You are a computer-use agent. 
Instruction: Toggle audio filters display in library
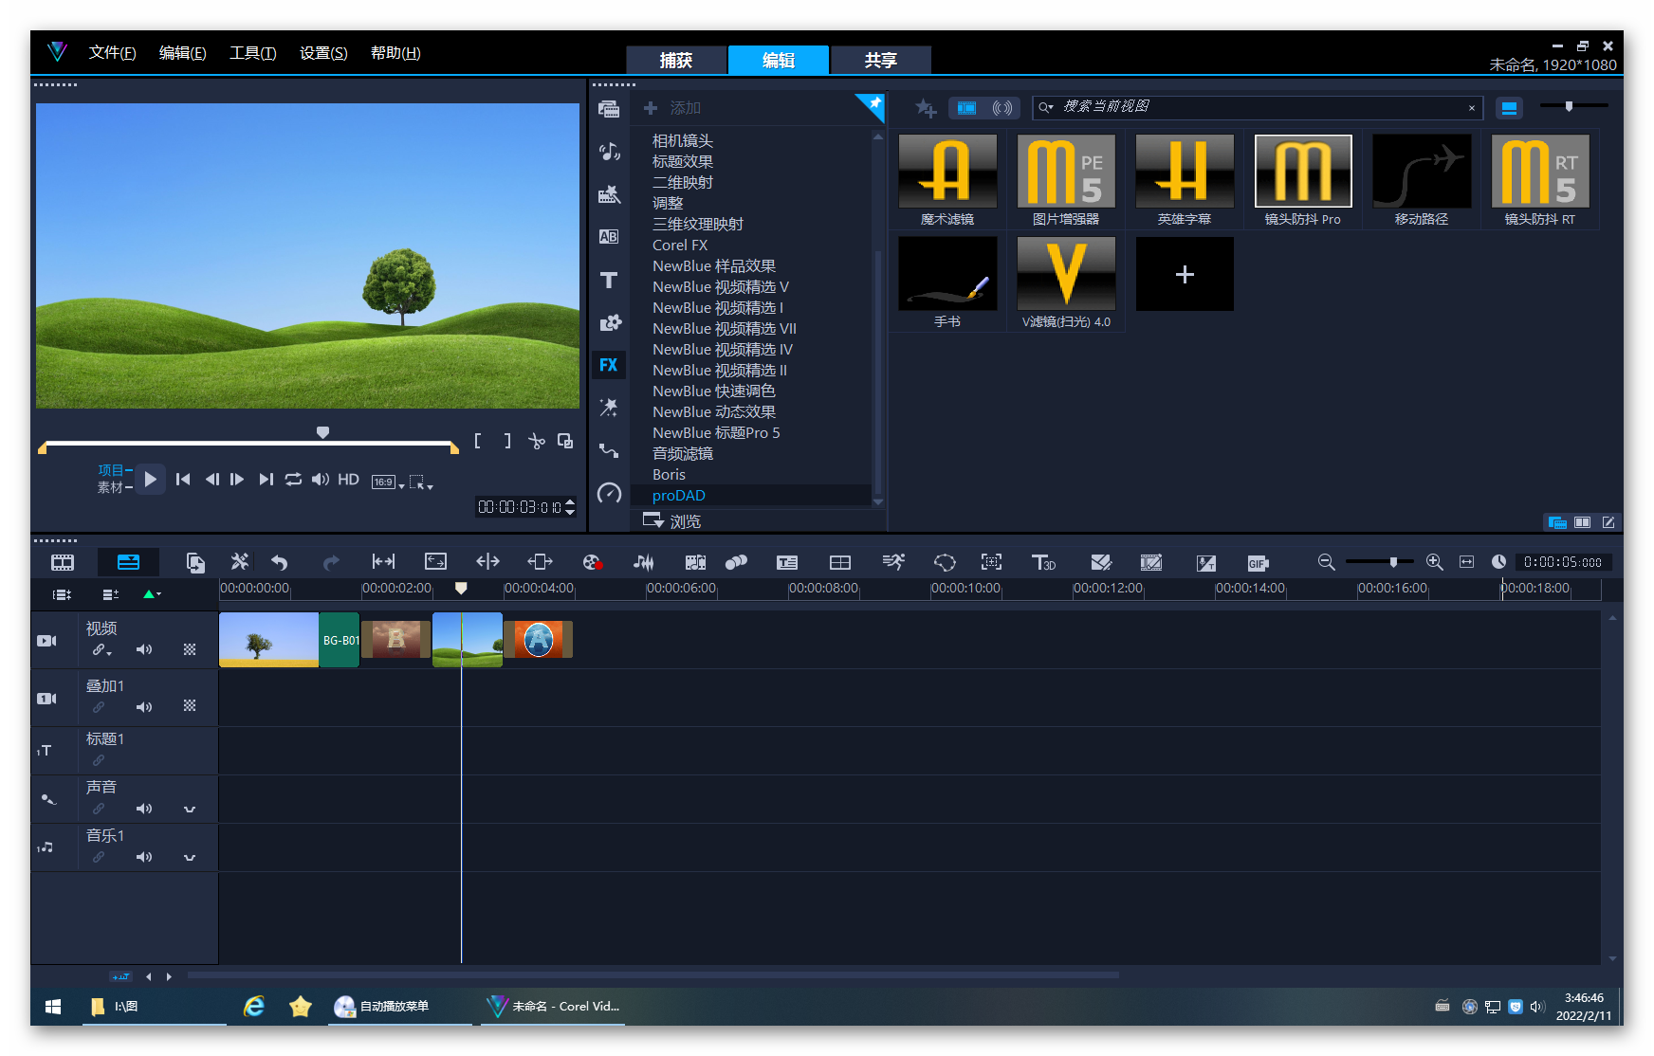[x=1002, y=108]
